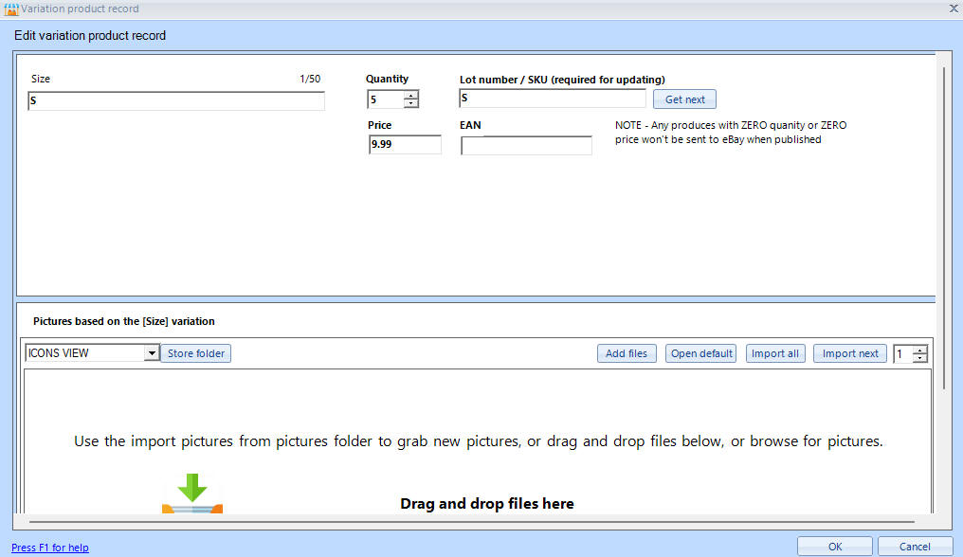The width and height of the screenshot is (963, 557).
Task: Click the 1/50 character counter
Action: tap(310, 79)
